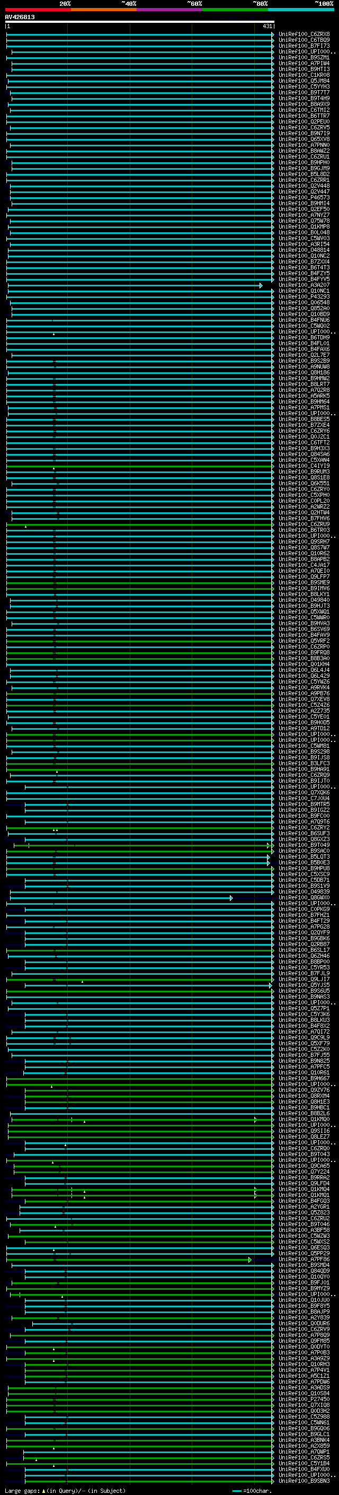
Task: Select hit label UniRef100_Q5JM84
Action: click(304, 81)
